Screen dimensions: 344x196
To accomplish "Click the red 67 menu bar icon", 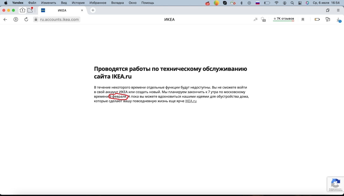I will click(207, 3).
